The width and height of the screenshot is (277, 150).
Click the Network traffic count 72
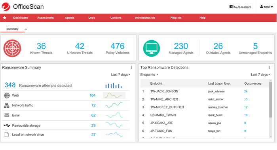pyautogui.click(x=93, y=105)
